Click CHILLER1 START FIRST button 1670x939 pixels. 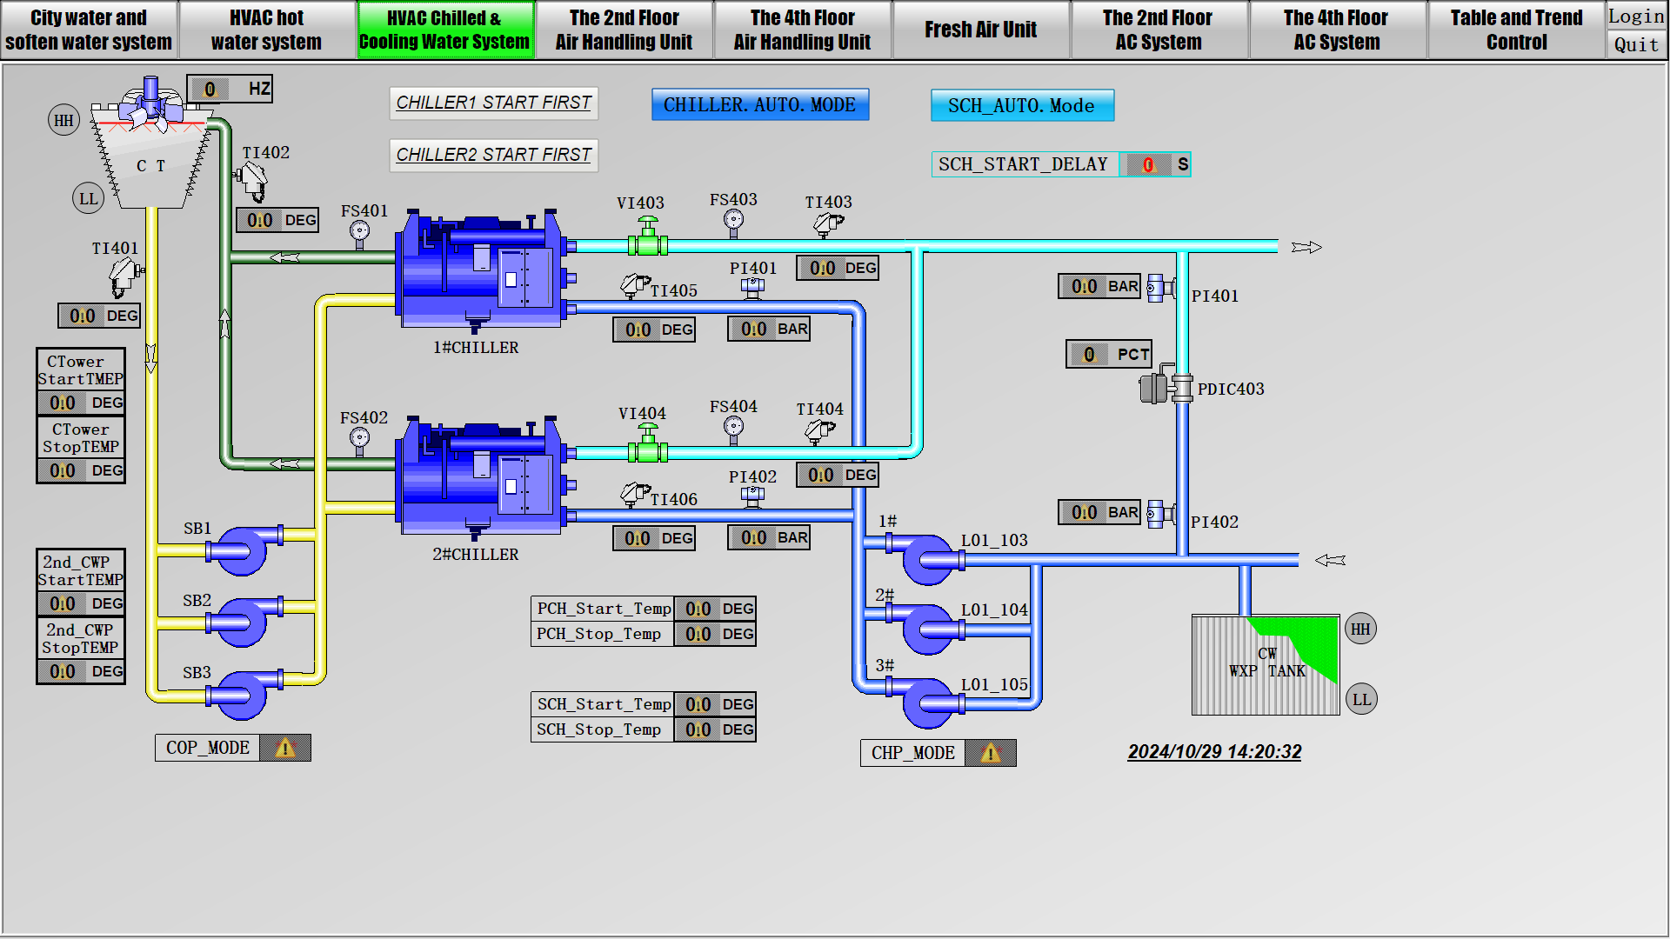coord(493,103)
